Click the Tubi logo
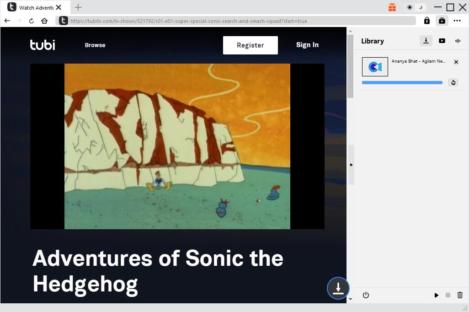Image resolution: width=469 pixels, height=312 pixels. (43, 45)
